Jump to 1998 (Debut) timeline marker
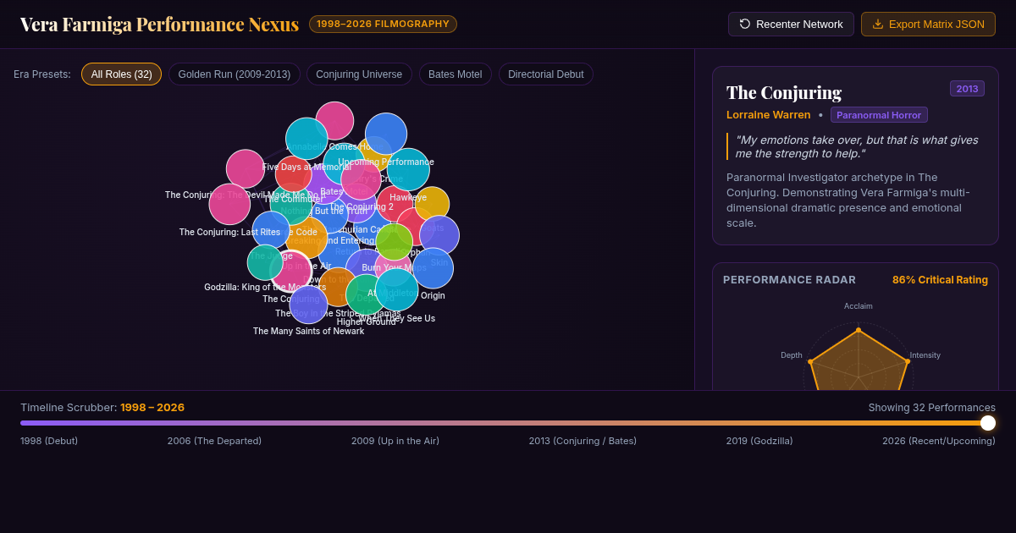Screen dimensions: 1016x533 48,441
